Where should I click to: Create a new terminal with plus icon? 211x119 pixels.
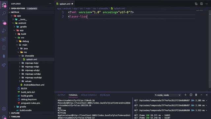(185, 95)
